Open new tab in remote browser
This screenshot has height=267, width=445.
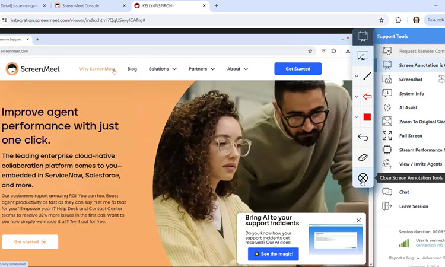pos(37,39)
